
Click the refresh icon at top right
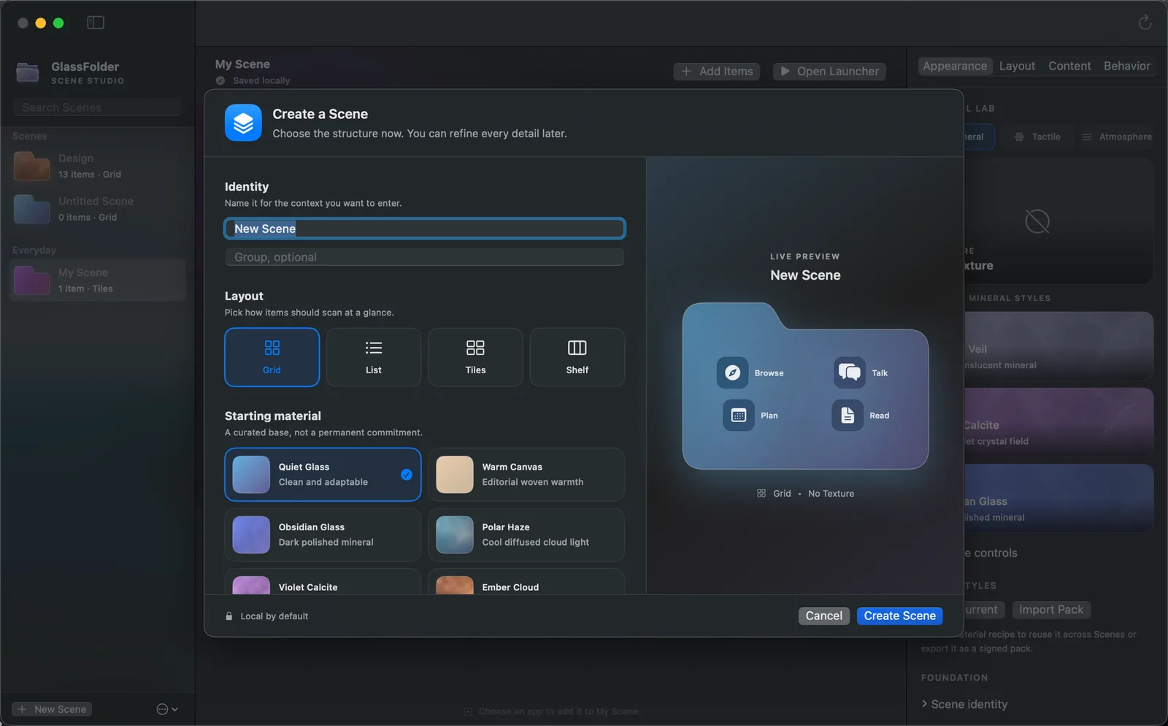coord(1145,23)
